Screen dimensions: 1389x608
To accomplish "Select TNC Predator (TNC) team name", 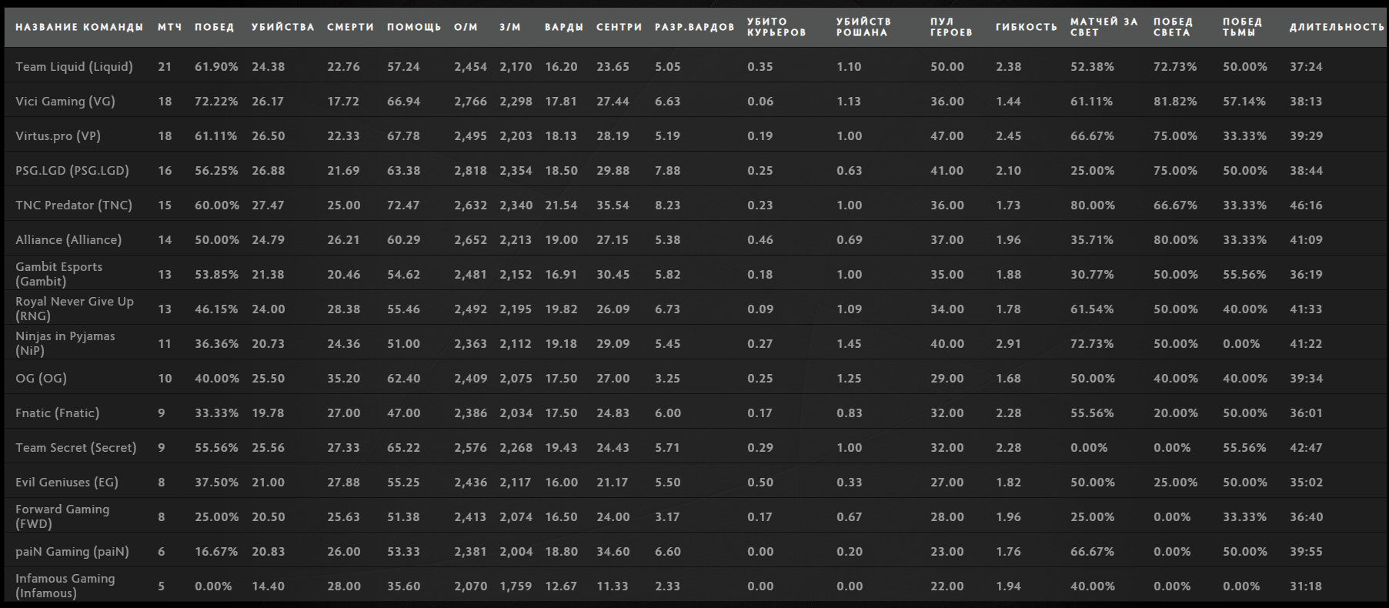I will (x=74, y=205).
